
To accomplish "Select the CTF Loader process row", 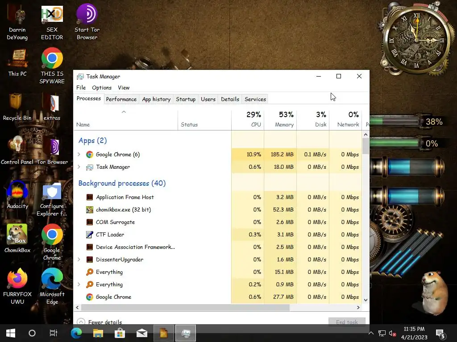I will [218, 235].
